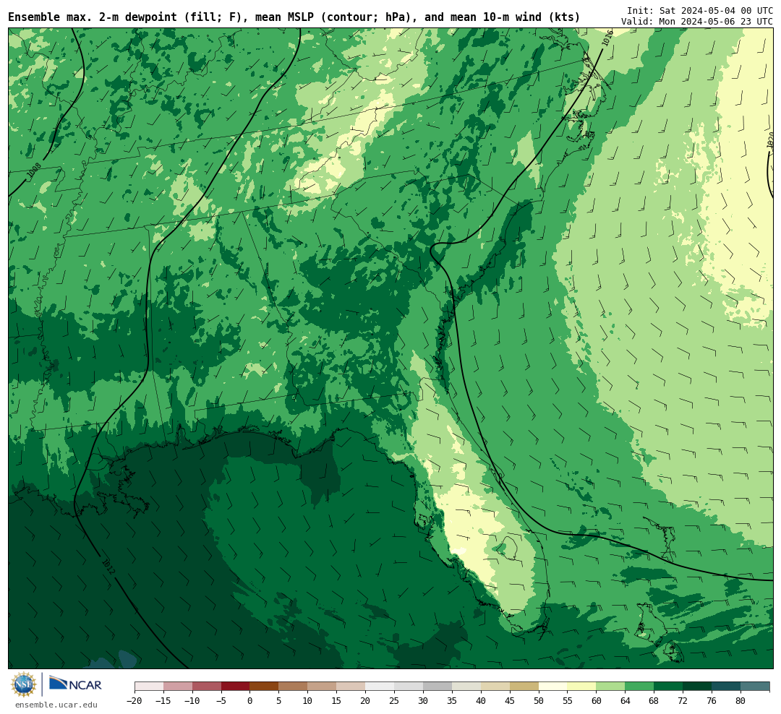
Task: Click the −15 colorbar tick label
Action: coord(163,700)
